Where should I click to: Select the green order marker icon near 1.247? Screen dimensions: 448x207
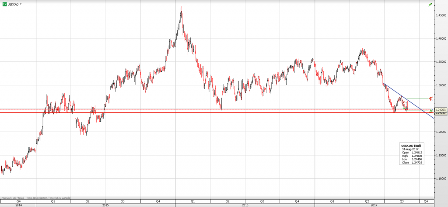click(x=431, y=110)
